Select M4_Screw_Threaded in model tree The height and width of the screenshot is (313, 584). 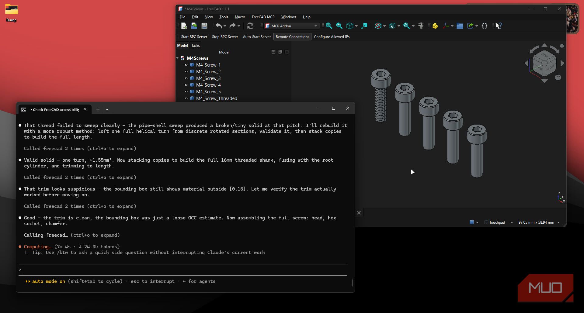[217, 98]
